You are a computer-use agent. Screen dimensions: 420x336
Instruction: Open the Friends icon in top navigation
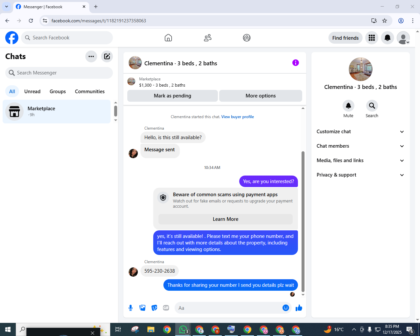[208, 38]
